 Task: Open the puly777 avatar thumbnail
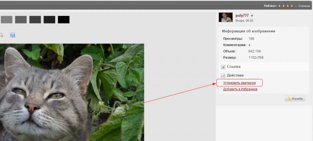pos(226,17)
